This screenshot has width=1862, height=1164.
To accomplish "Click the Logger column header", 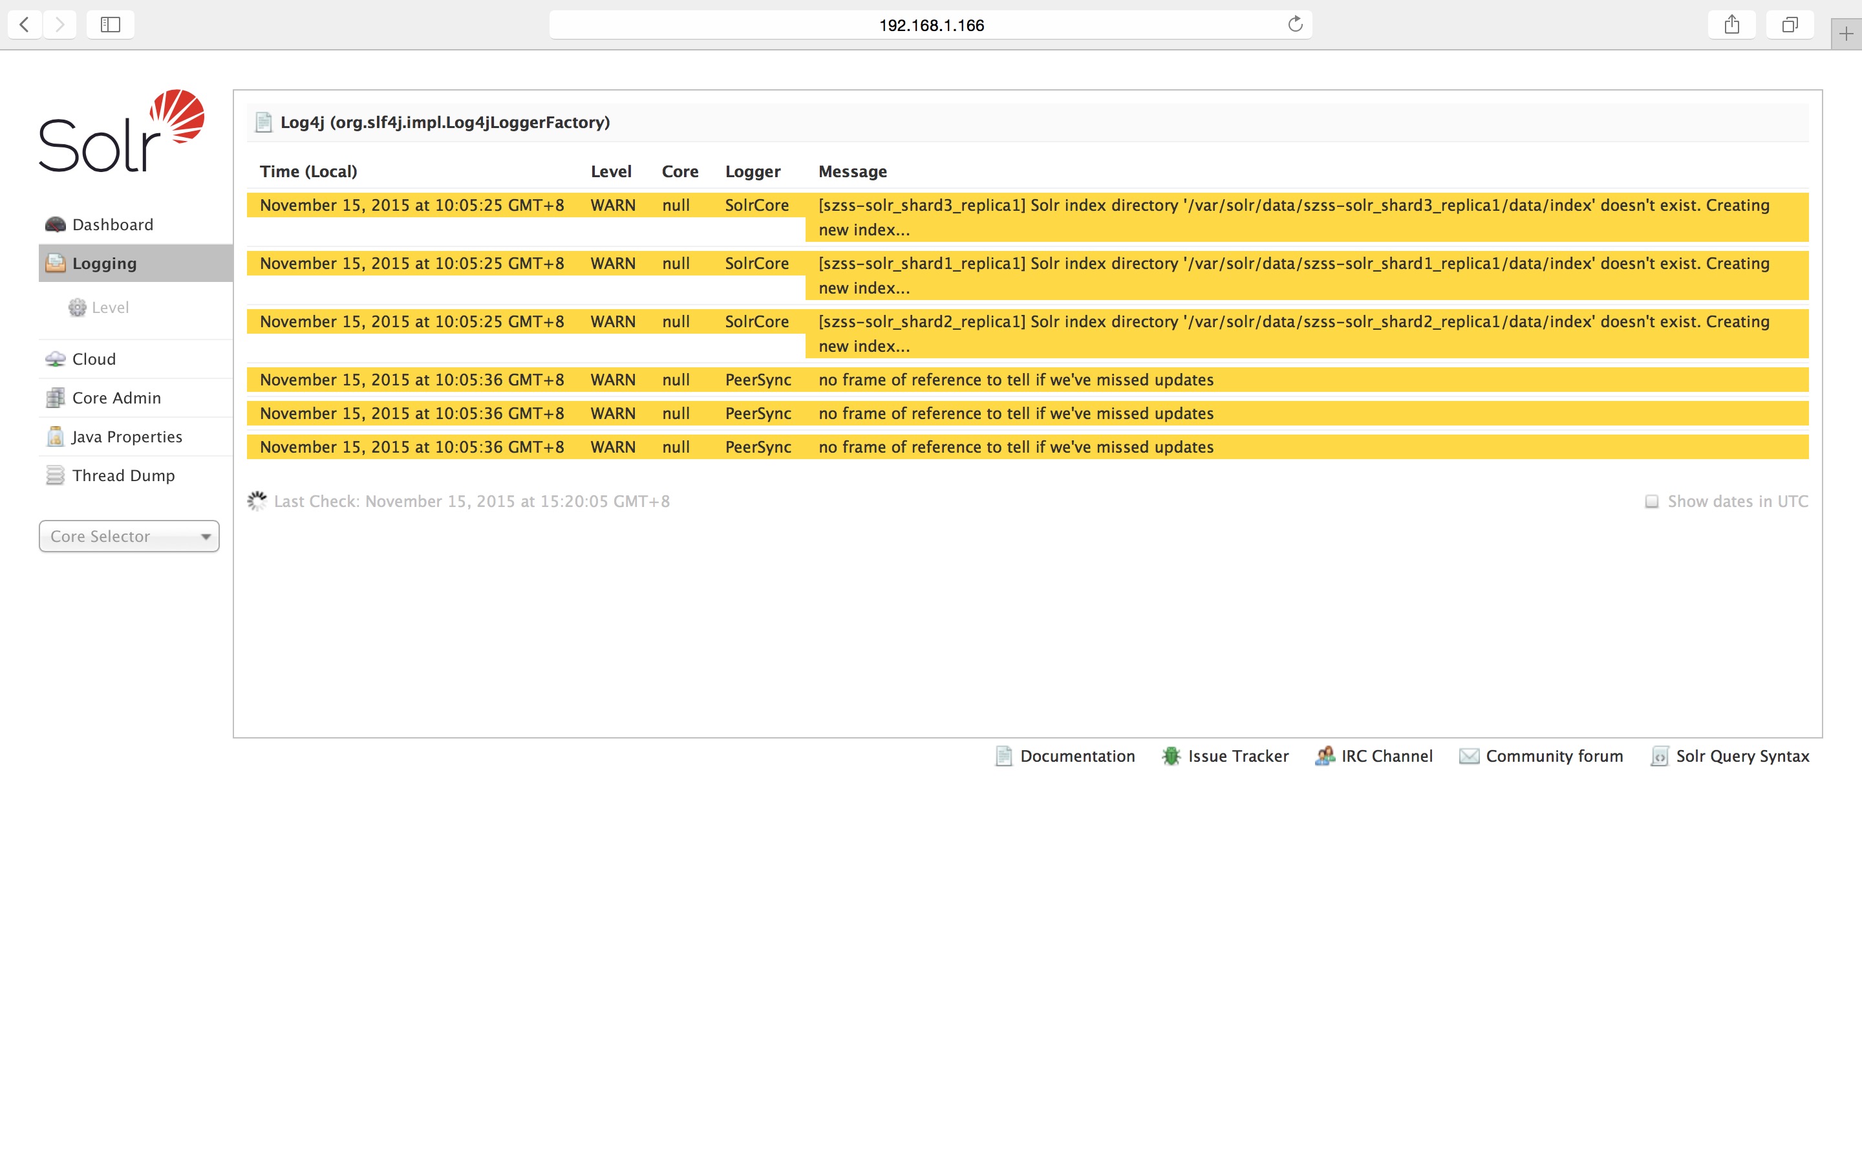I will coord(753,171).
